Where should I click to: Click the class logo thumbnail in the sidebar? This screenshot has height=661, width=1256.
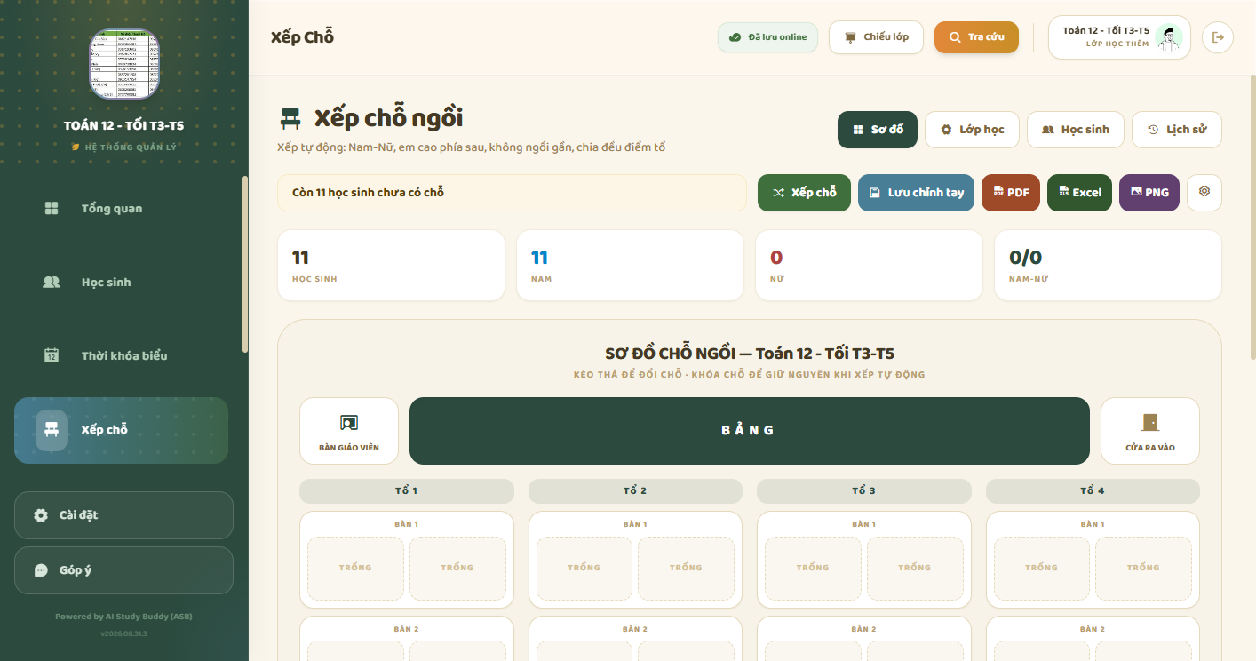click(124, 64)
